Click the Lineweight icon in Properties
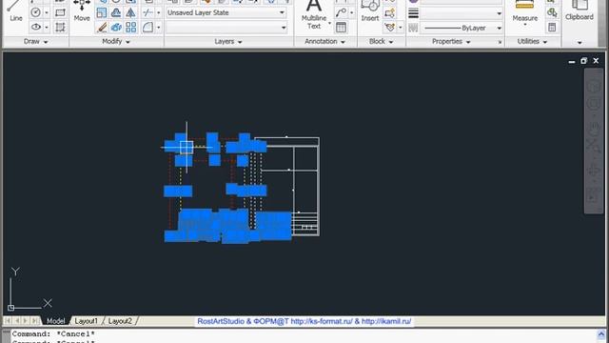This screenshot has height=343, width=609. tap(413, 13)
